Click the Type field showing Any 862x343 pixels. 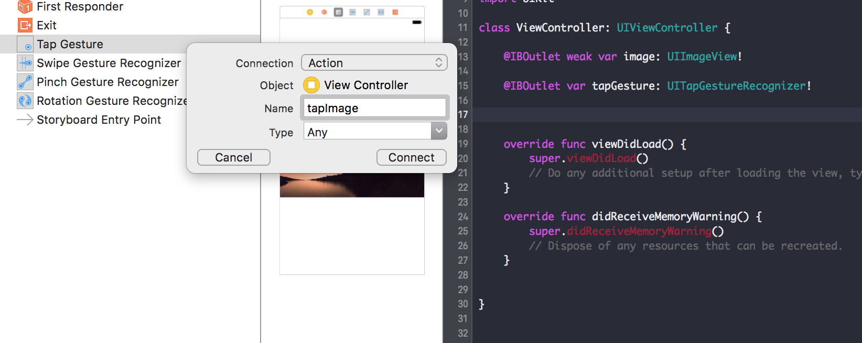pyautogui.click(x=367, y=132)
